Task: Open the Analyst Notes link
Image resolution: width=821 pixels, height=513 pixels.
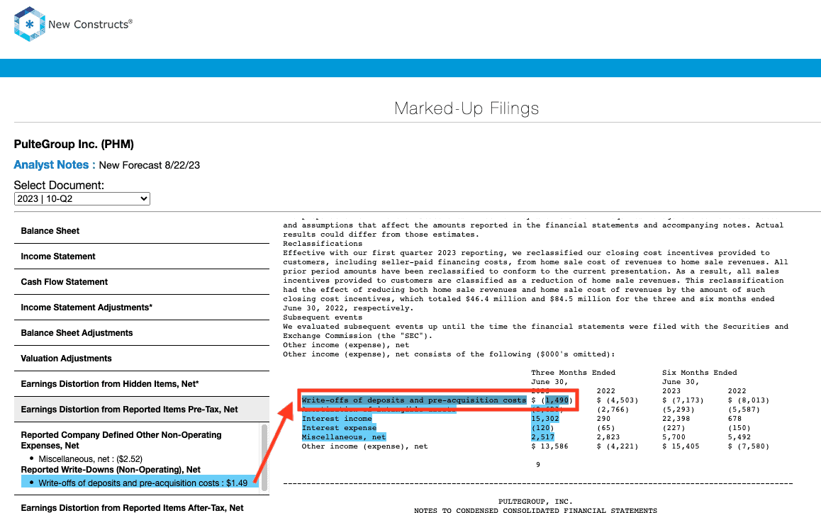Action: (x=55, y=165)
